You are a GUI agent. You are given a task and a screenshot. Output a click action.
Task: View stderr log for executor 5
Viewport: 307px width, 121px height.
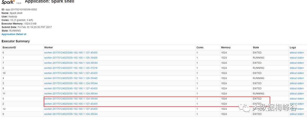(x=301, y=99)
